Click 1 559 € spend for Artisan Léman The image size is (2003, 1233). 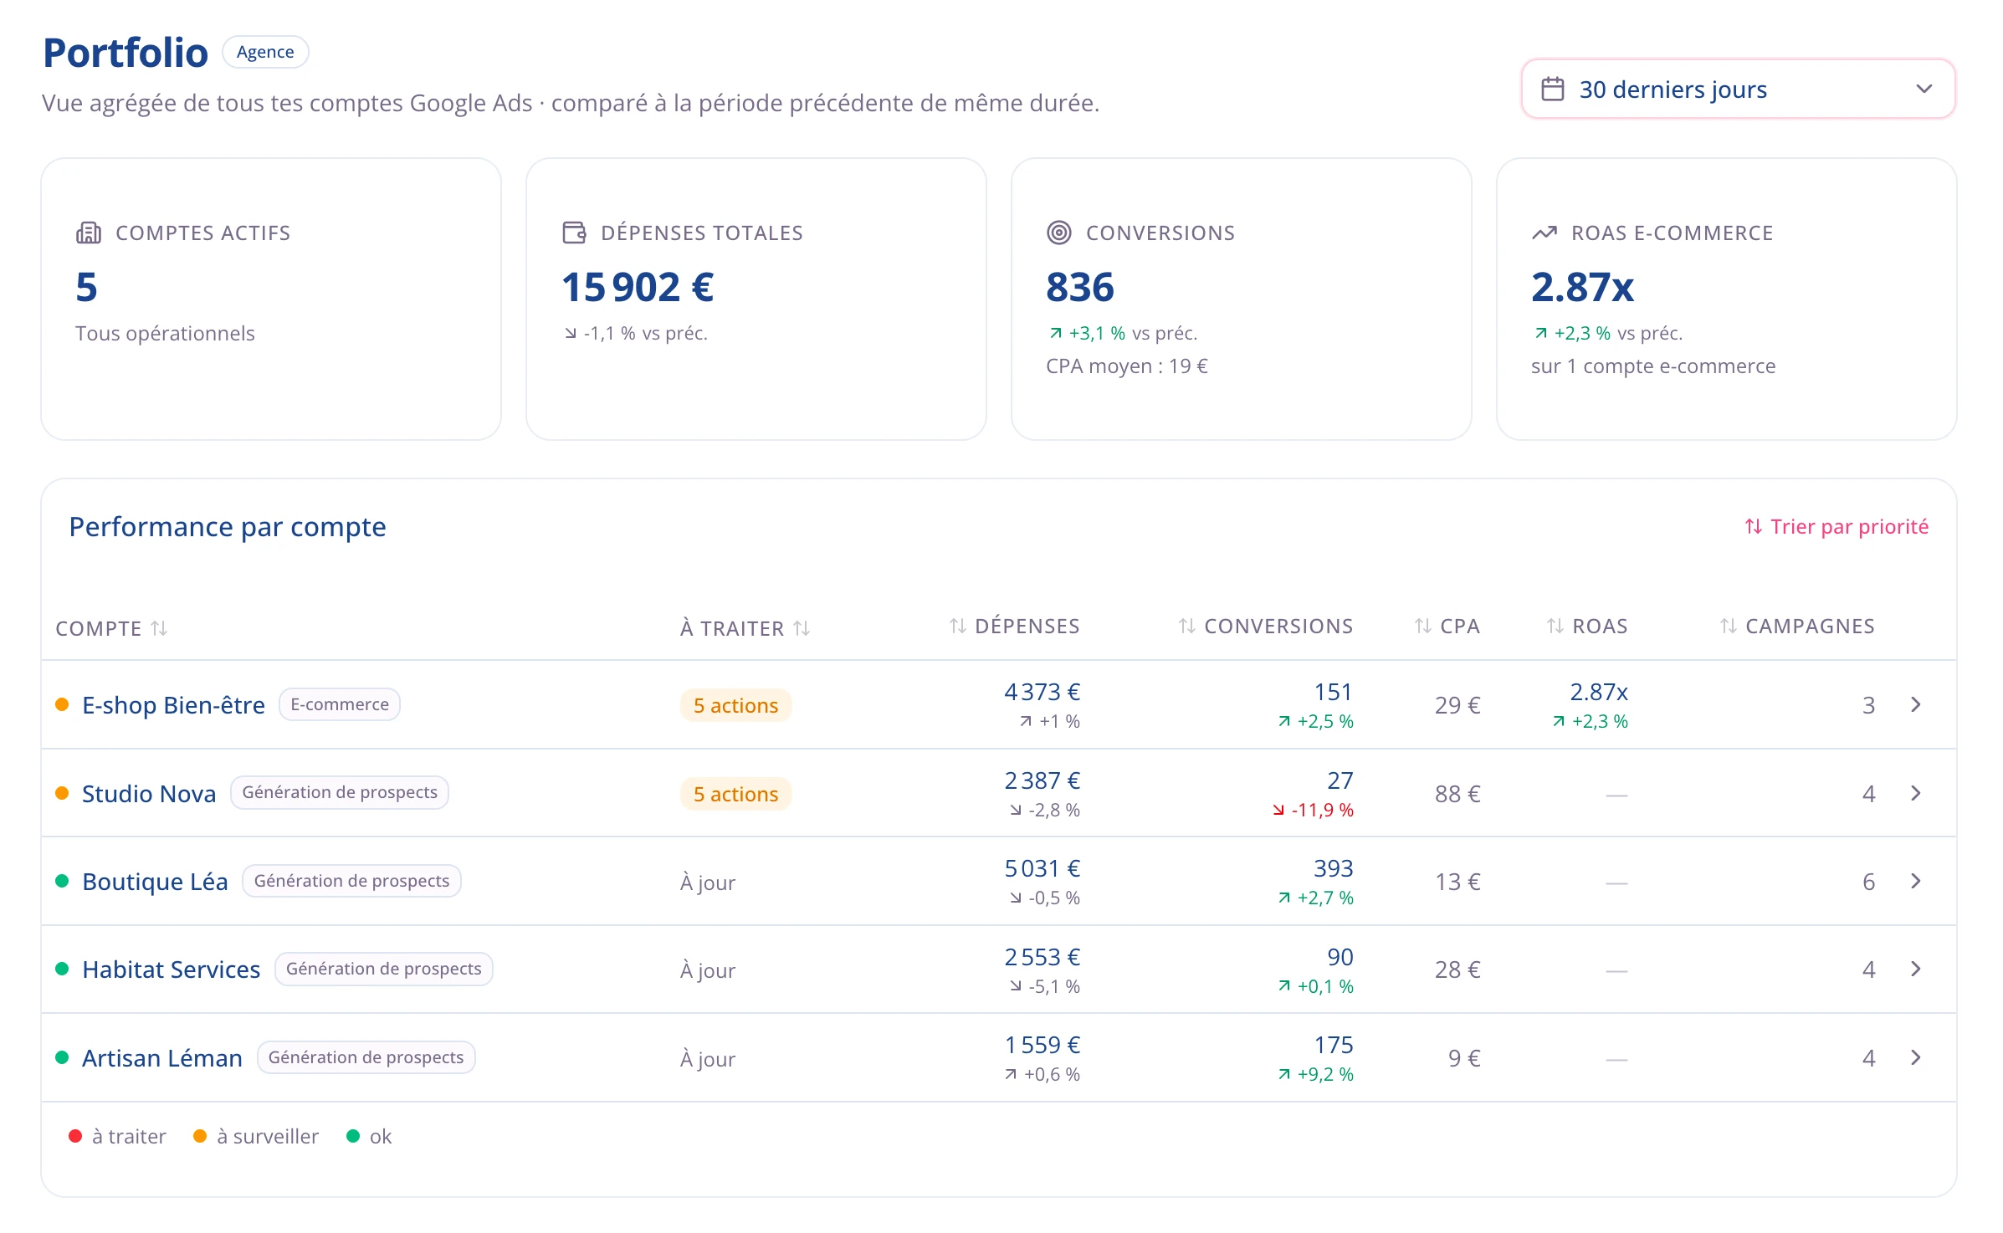pyautogui.click(x=1042, y=1045)
